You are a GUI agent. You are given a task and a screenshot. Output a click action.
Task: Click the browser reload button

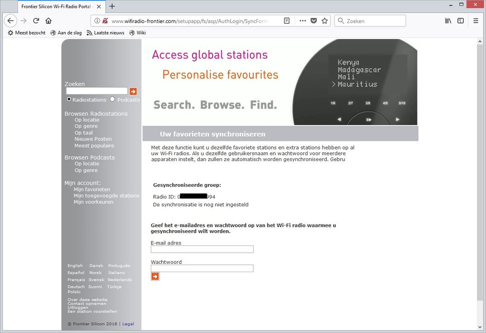[36, 21]
